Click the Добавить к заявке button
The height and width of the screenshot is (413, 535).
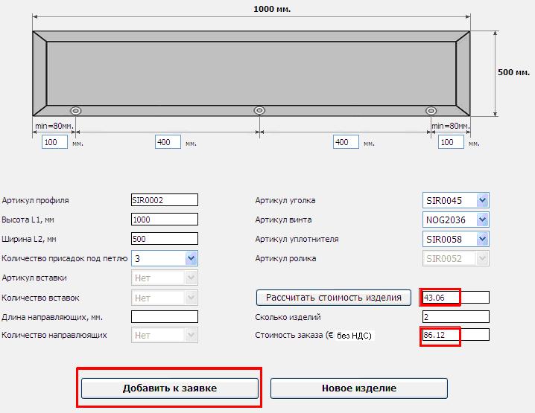[x=170, y=388]
